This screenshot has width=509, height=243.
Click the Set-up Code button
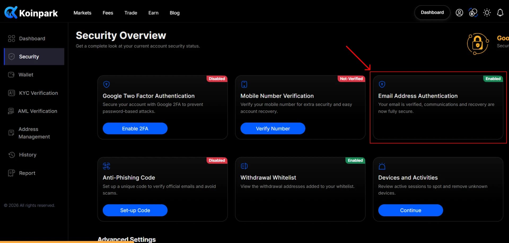tap(135, 210)
